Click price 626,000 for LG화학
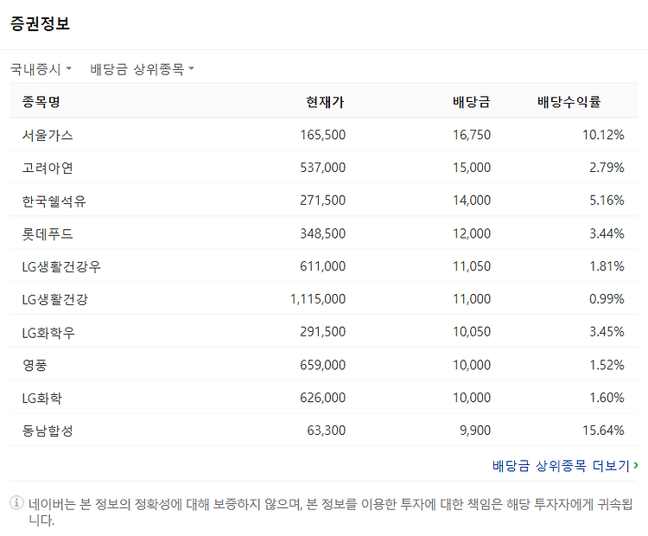 click(x=323, y=398)
